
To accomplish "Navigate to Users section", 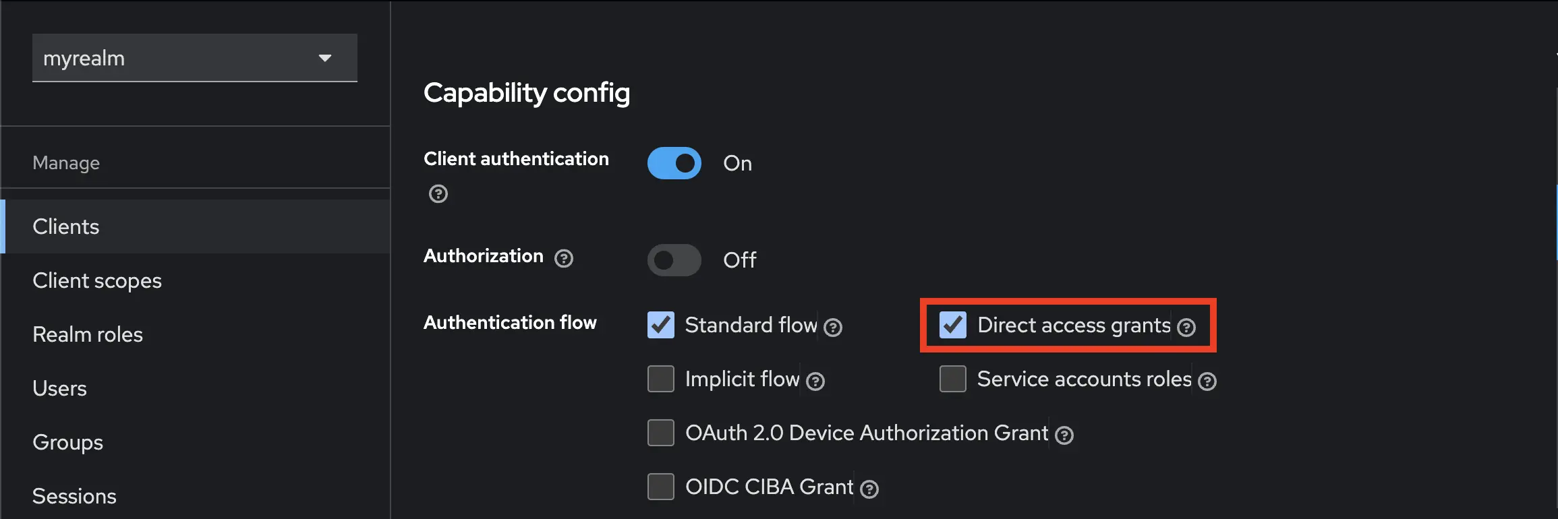I will click(x=60, y=388).
